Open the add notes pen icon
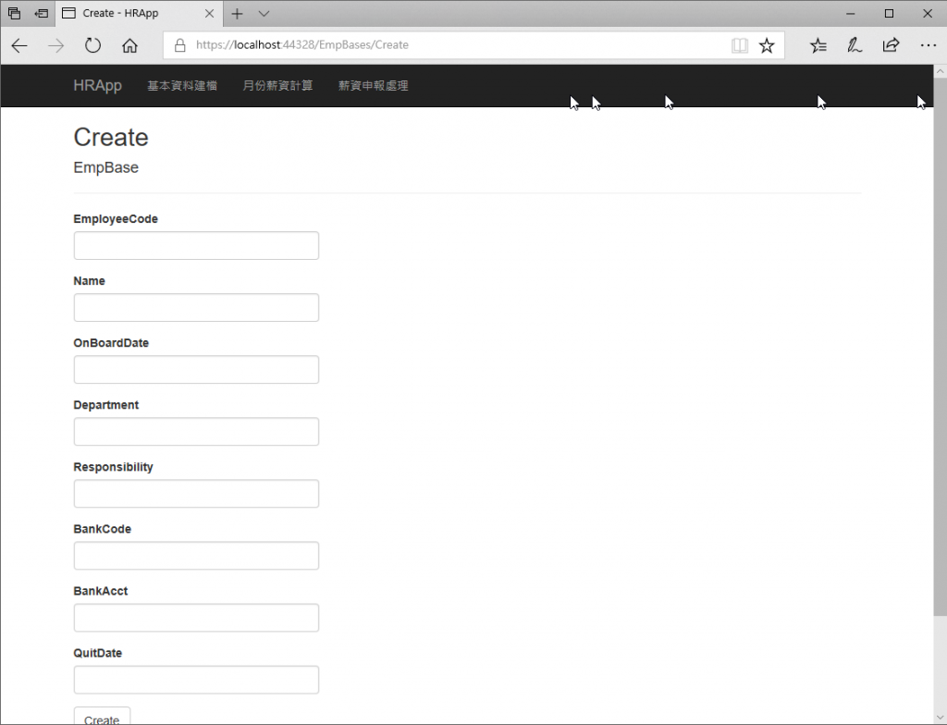Viewport: 947px width, 725px height. tap(854, 45)
